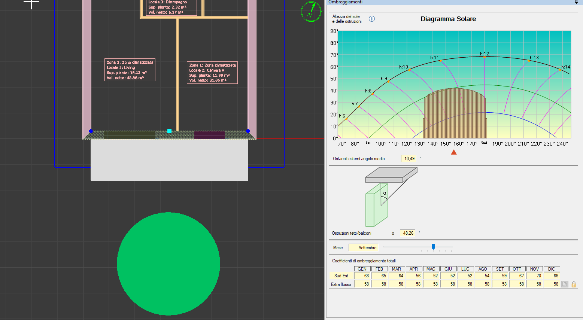Click the brown obstruction profile in solar diagram
583x320 pixels.
455,113
